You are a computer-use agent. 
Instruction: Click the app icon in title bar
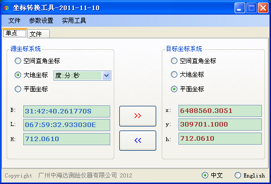[x=6, y=8]
